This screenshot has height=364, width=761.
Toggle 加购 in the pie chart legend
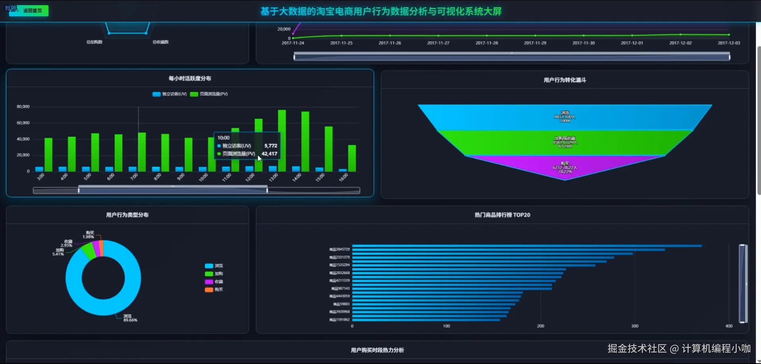point(214,274)
